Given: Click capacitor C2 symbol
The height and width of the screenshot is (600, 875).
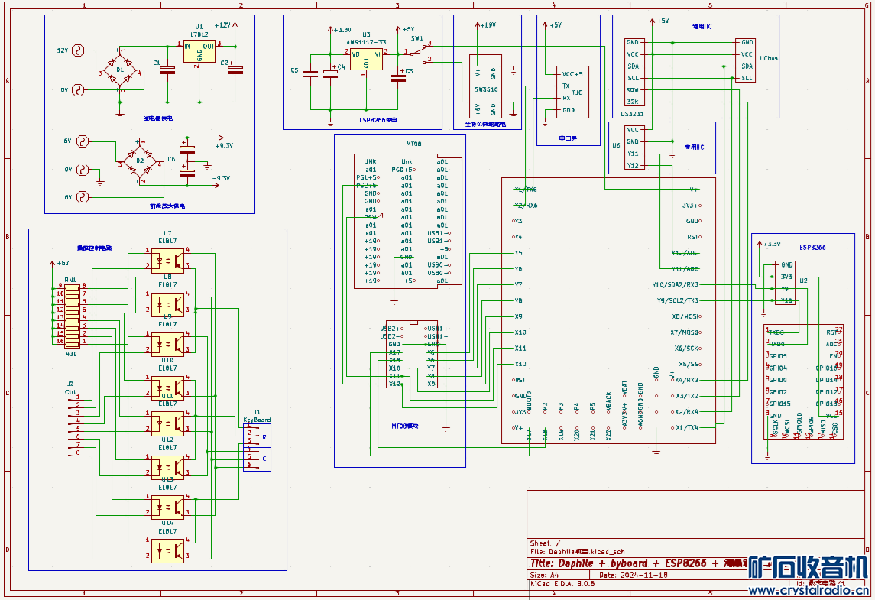Looking at the screenshot, I should (235, 70).
